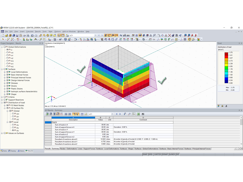
Task: Open the LC1 dropdown in results table toolbar
Action: click(x=112, y=114)
